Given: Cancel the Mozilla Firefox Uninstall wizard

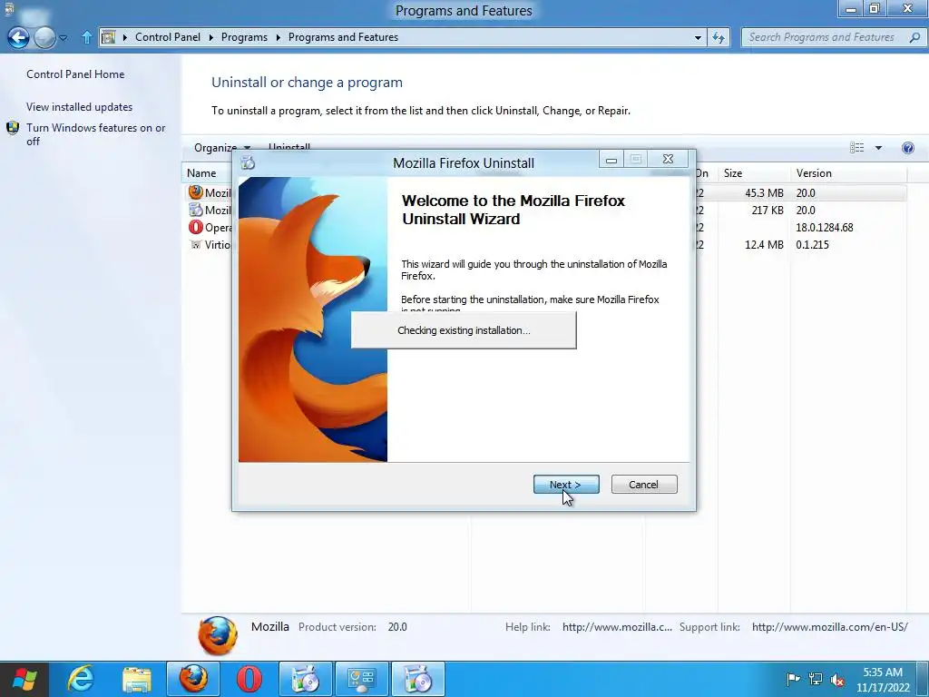Looking at the screenshot, I should pyautogui.click(x=643, y=485).
